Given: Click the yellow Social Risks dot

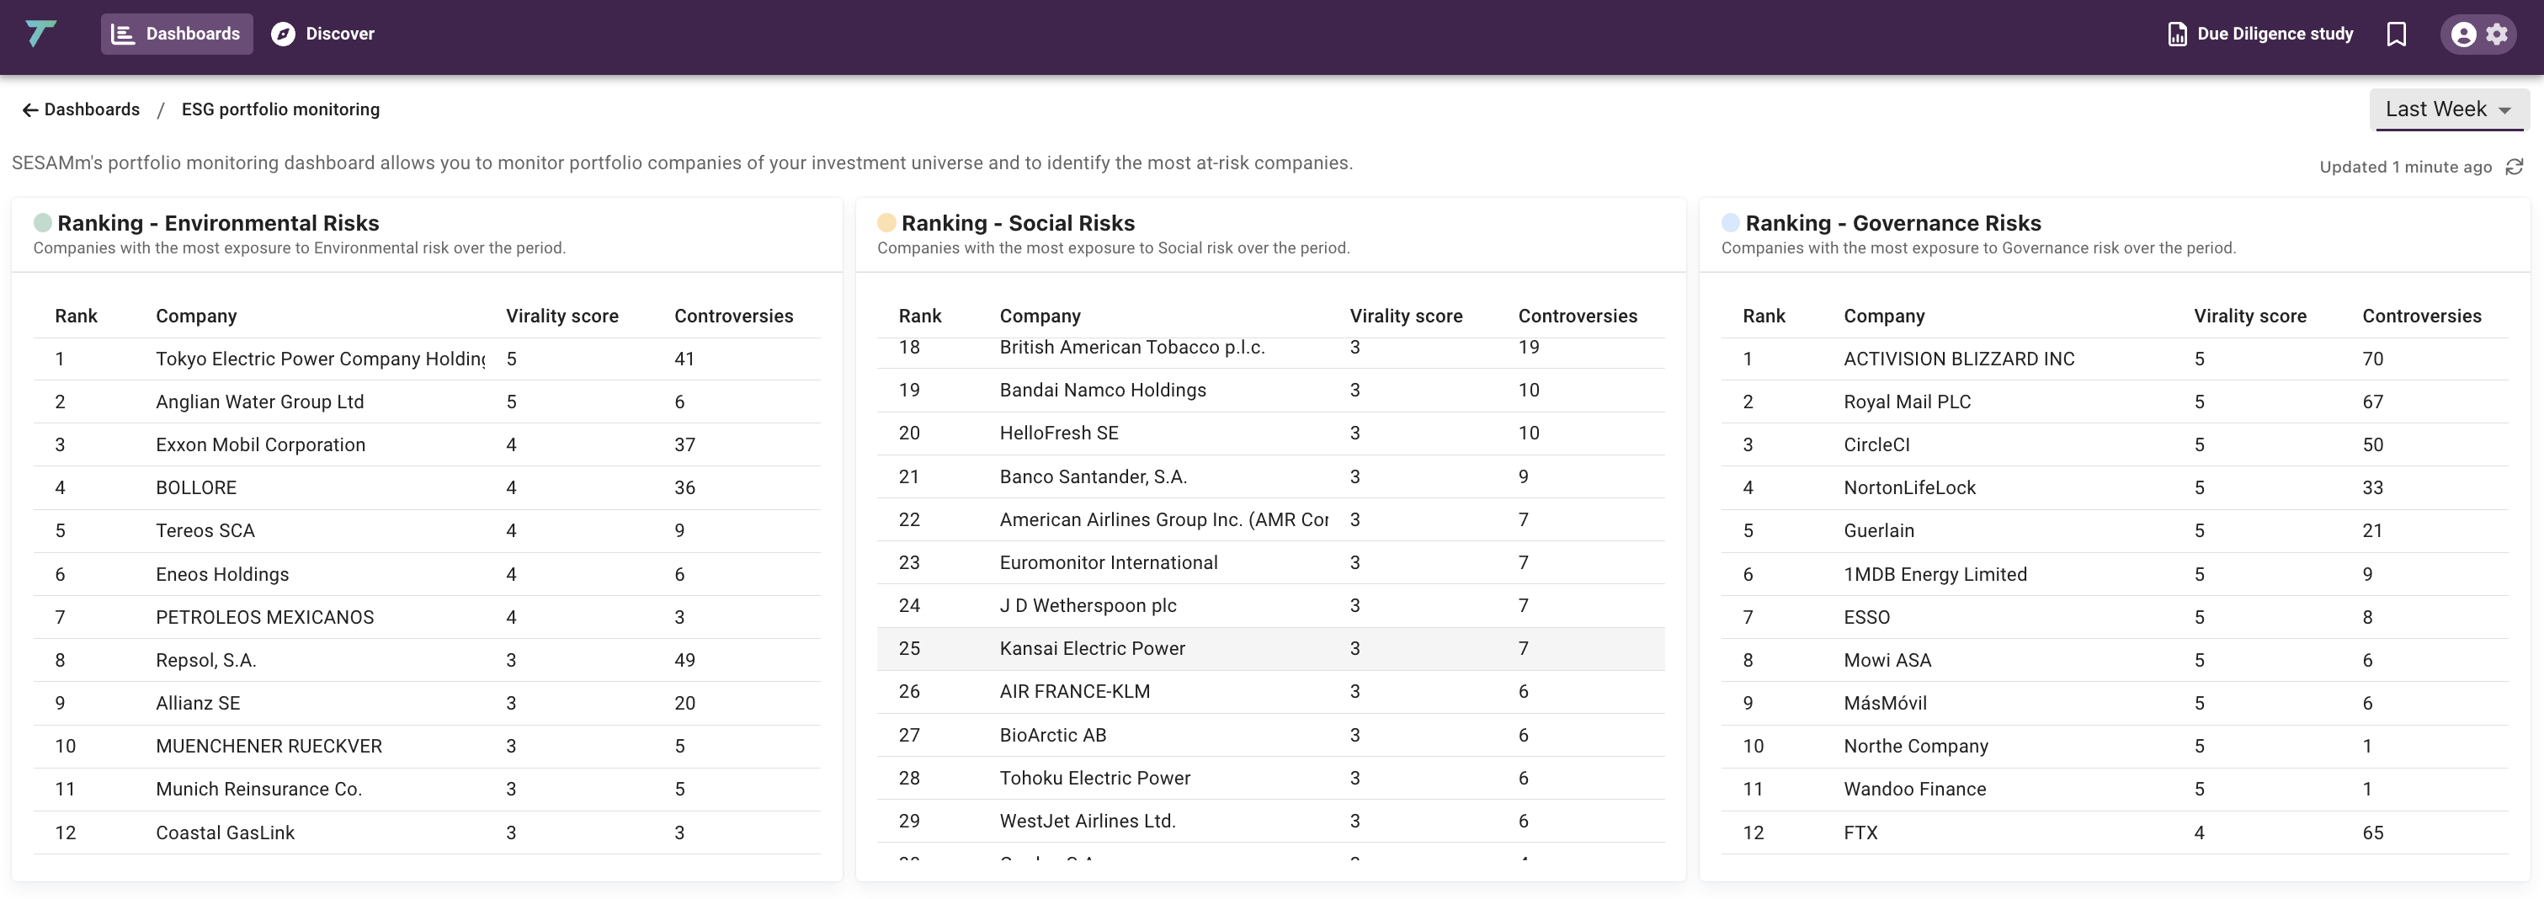Looking at the screenshot, I should click(886, 222).
